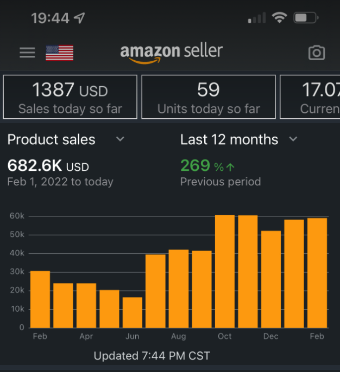Screen dimensions: 340x372
Task: Tap the December sales bar
Action: click(271, 279)
